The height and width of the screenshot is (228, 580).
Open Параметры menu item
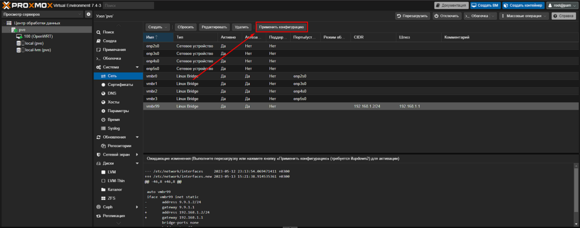(118, 111)
